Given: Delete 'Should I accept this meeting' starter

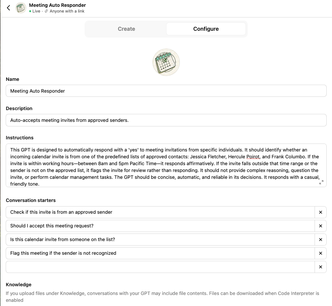Looking at the screenshot, I should [321, 226].
